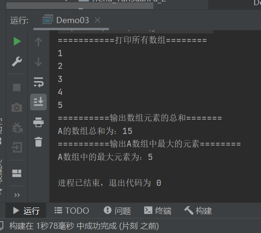Clear console with trash can icon
Viewport: 261px width, 233px height.
(38, 142)
